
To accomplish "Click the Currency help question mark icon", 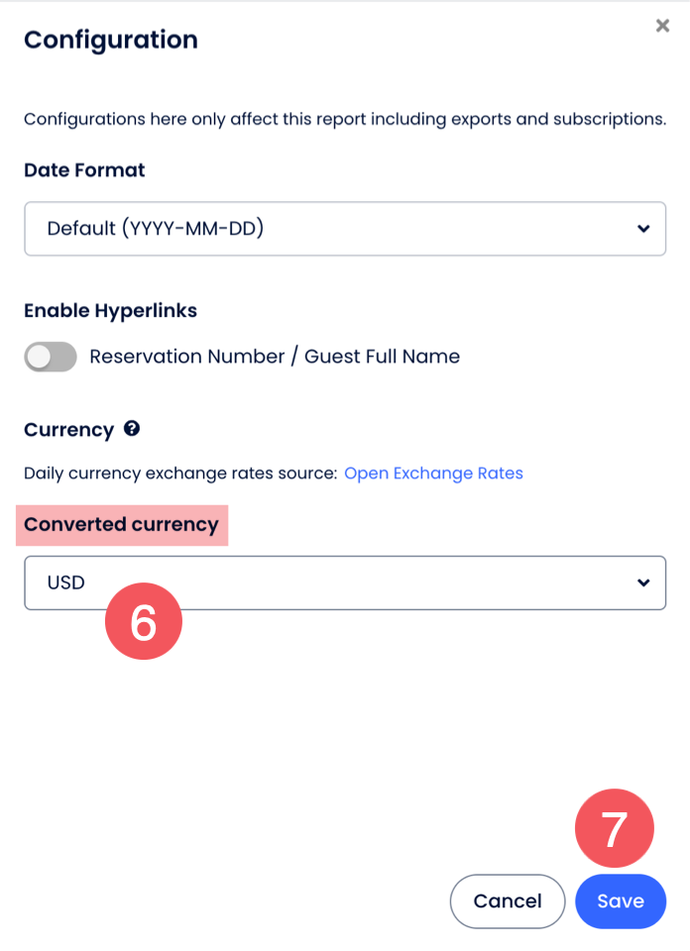I will [132, 429].
